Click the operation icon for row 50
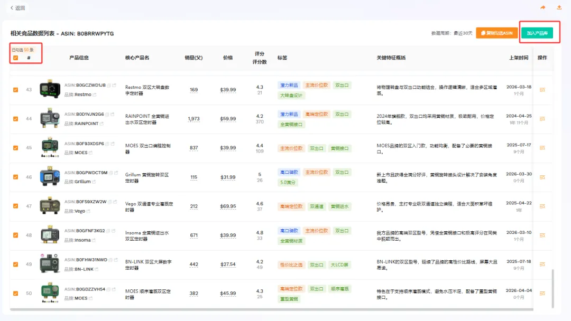This screenshot has width=571, height=321. [x=542, y=293]
